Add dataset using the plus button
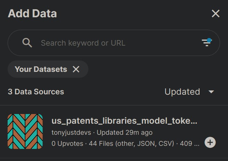 pyautogui.click(x=210, y=142)
